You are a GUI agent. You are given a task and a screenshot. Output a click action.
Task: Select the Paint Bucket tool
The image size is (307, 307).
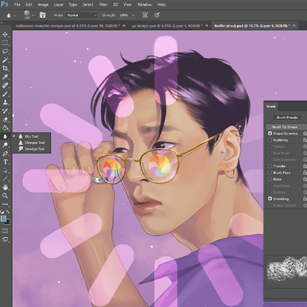coord(5,128)
